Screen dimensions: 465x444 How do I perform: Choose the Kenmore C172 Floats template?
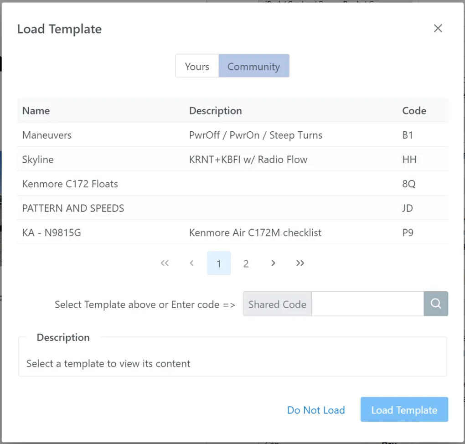point(70,184)
